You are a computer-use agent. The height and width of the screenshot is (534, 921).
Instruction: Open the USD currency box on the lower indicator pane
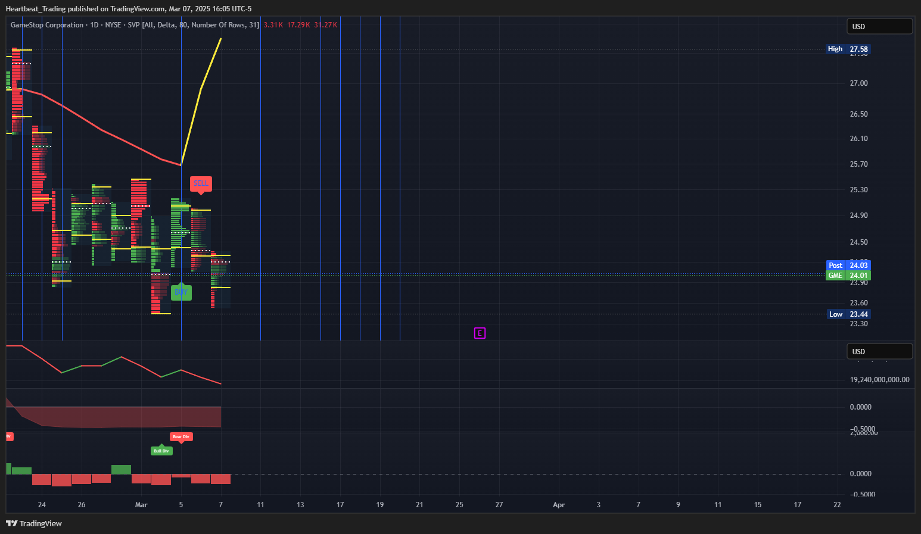pos(879,351)
